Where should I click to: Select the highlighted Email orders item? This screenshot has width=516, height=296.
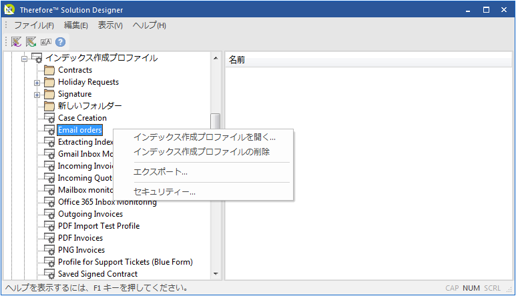coord(80,130)
